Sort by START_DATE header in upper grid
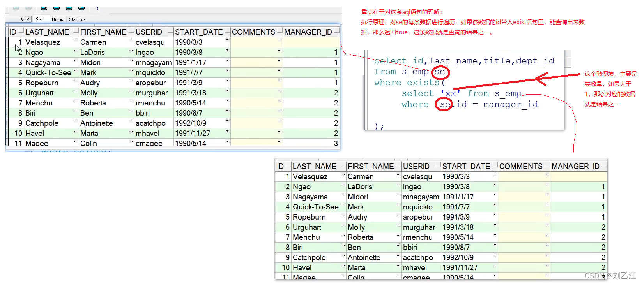 [x=202, y=32]
